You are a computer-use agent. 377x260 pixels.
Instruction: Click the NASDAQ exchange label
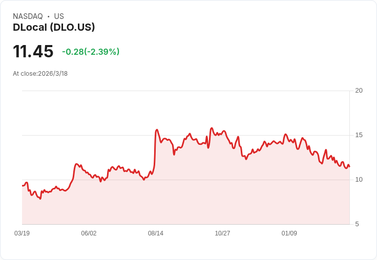point(28,16)
